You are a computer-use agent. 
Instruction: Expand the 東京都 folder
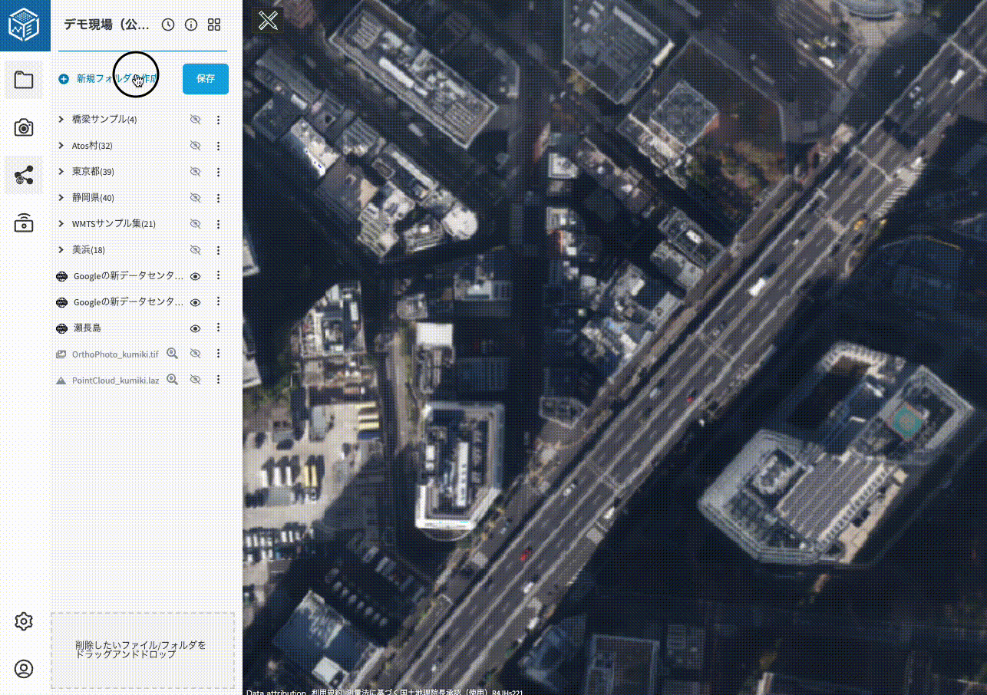coord(61,171)
